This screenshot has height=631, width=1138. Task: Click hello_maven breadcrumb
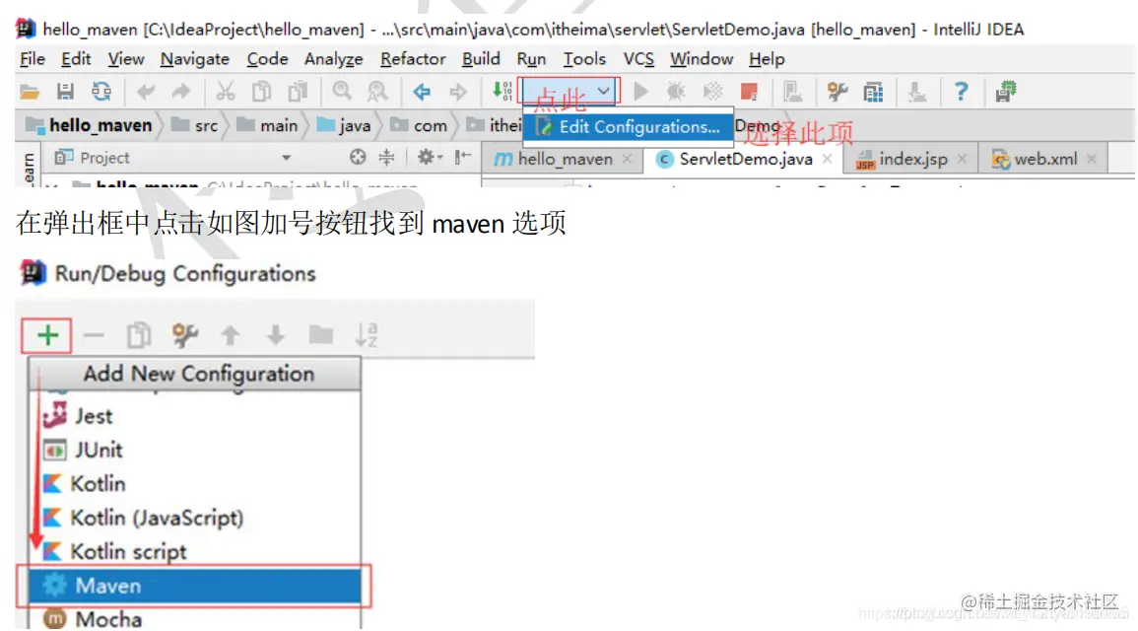[90, 125]
